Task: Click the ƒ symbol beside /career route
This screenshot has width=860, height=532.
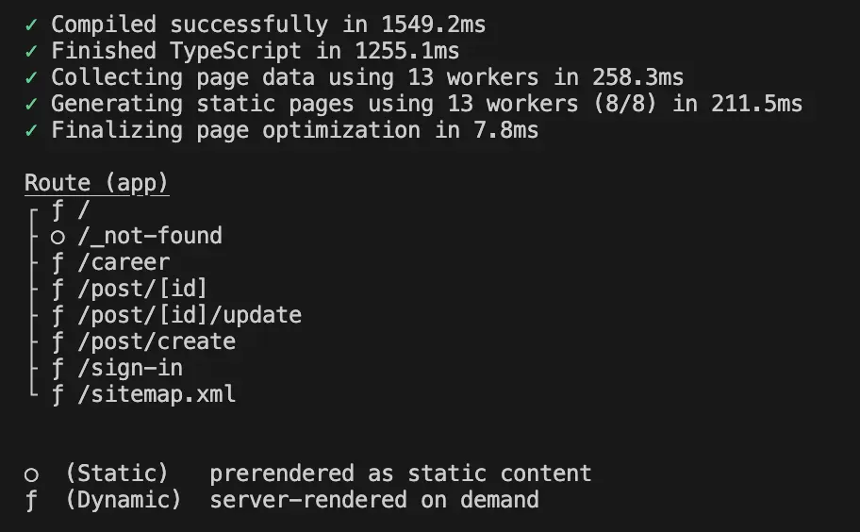Action: pyautogui.click(x=58, y=262)
